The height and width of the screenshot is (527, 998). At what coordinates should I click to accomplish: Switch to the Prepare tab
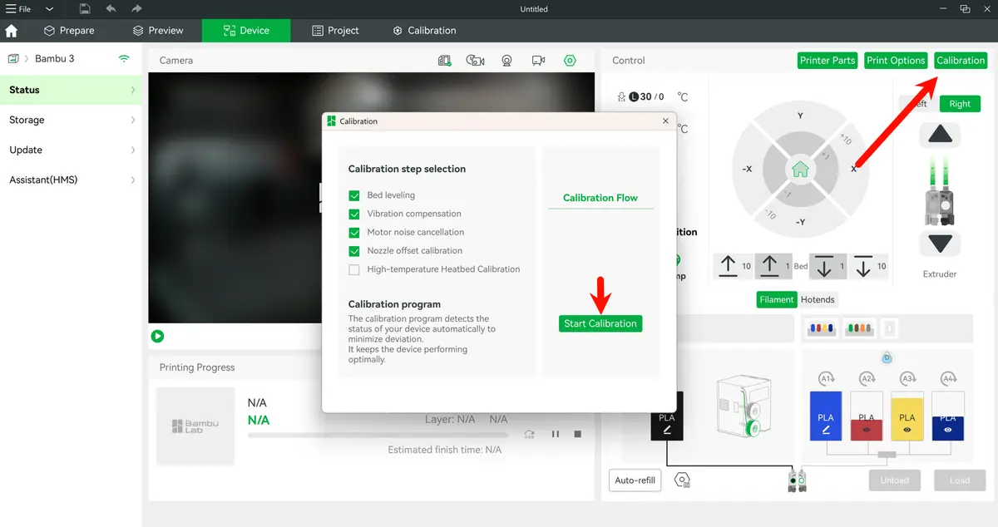[x=69, y=31]
